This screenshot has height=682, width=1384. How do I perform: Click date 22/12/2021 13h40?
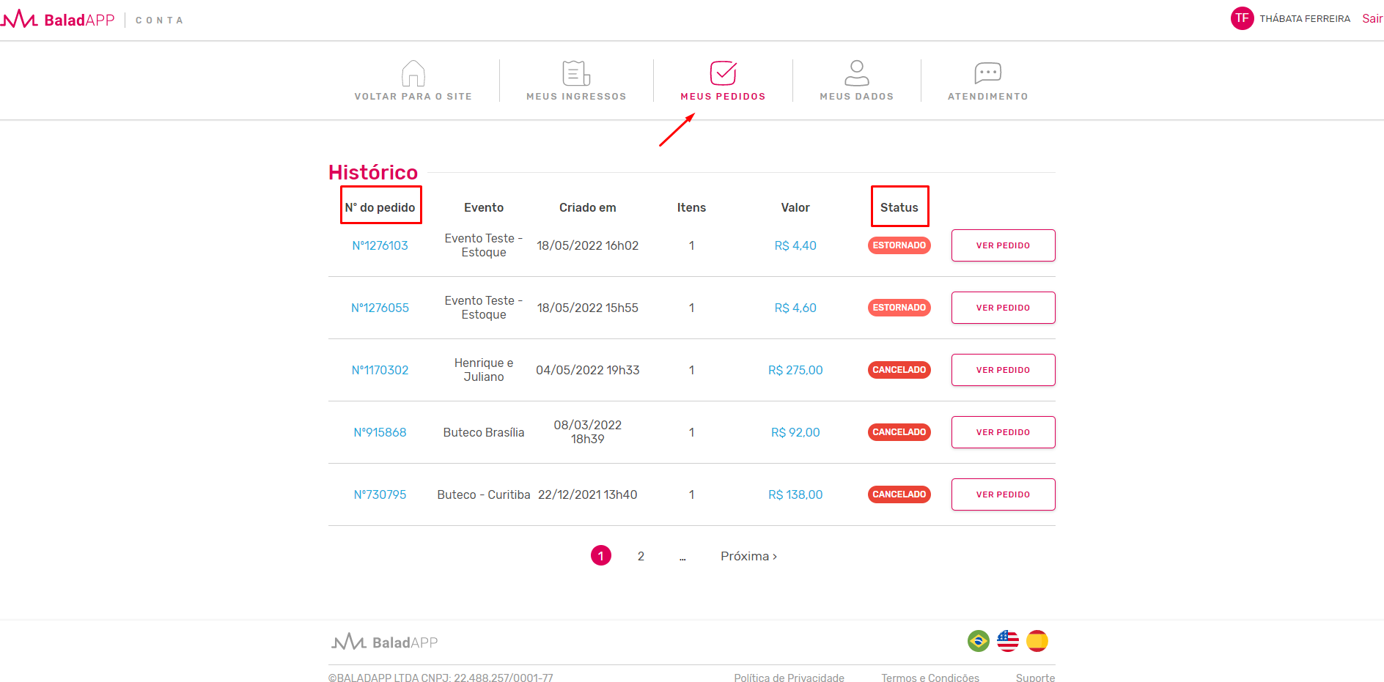(587, 494)
